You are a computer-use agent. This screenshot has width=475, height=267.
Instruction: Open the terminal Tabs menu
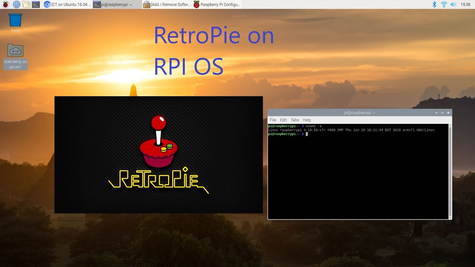(295, 120)
